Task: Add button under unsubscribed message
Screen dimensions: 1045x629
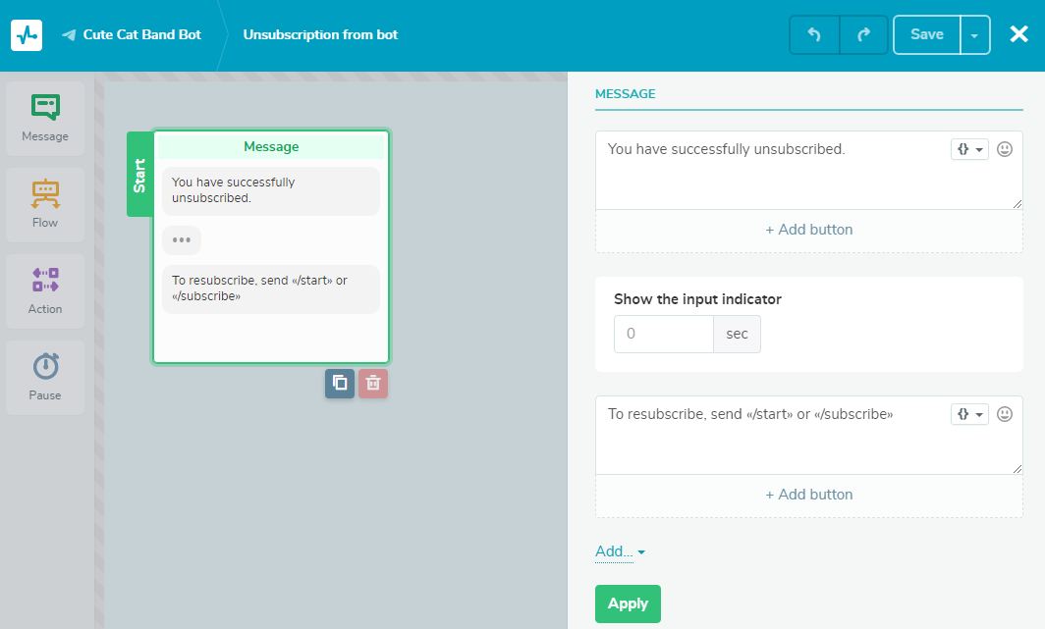Action: tap(809, 230)
